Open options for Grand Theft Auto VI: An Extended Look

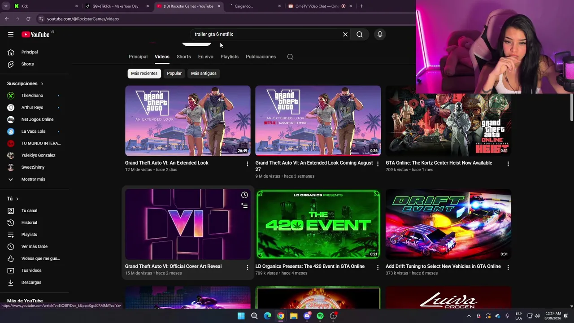pos(247,164)
